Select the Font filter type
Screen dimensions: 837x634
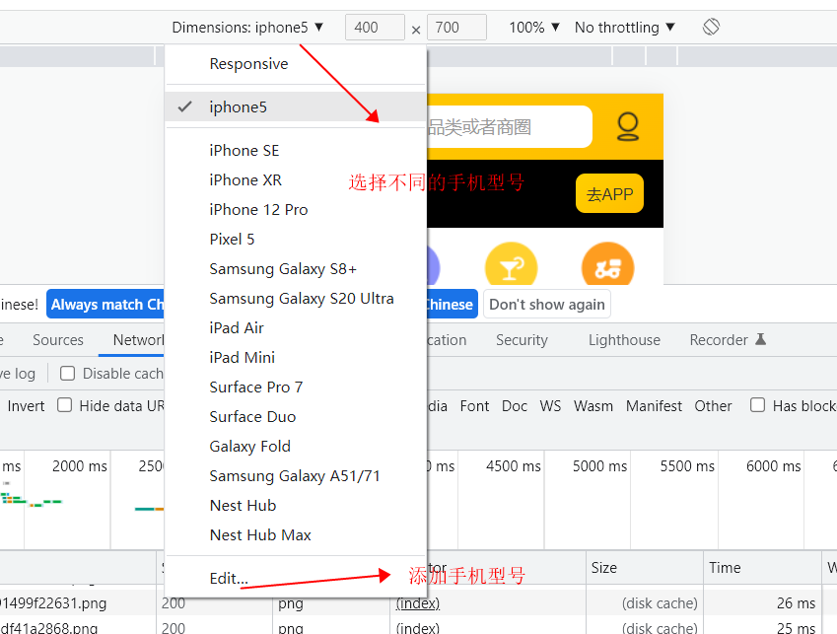click(474, 406)
